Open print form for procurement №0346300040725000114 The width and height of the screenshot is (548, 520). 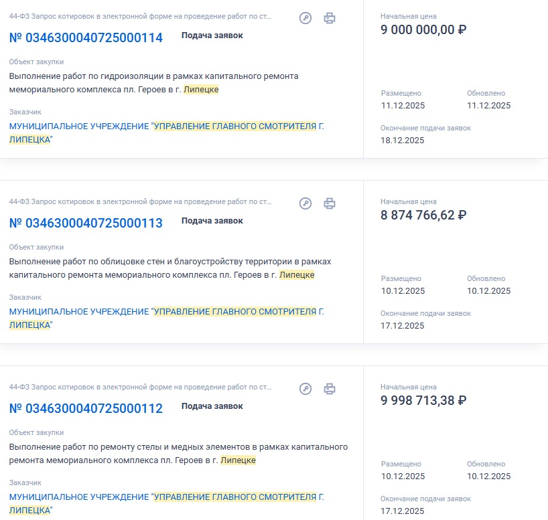(329, 18)
